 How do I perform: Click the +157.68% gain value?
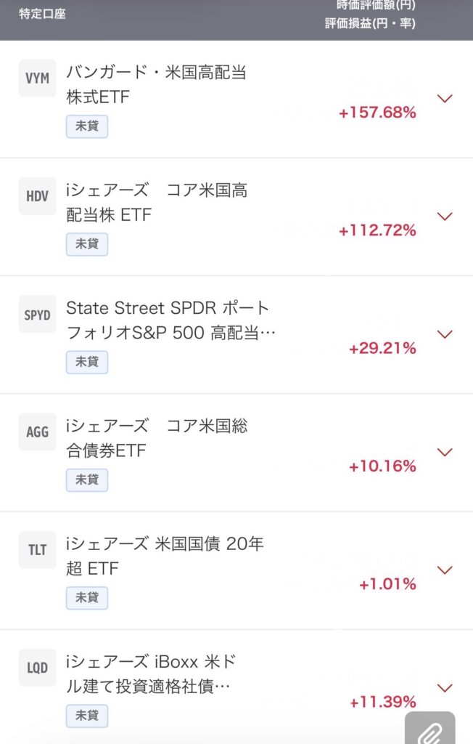point(377,113)
